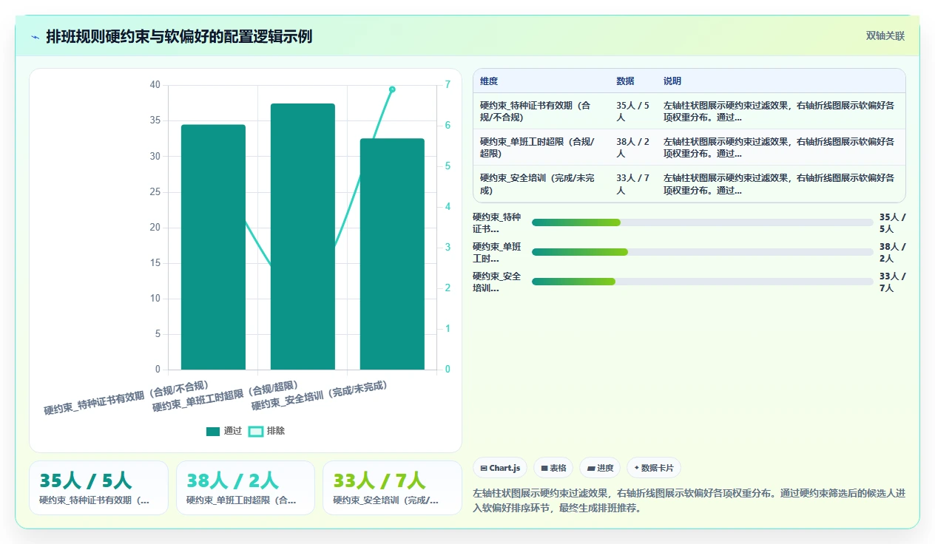This screenshot has height=544, width=935.
Task: Toggle the 通过 legend swatch
Action: point(213,431)
